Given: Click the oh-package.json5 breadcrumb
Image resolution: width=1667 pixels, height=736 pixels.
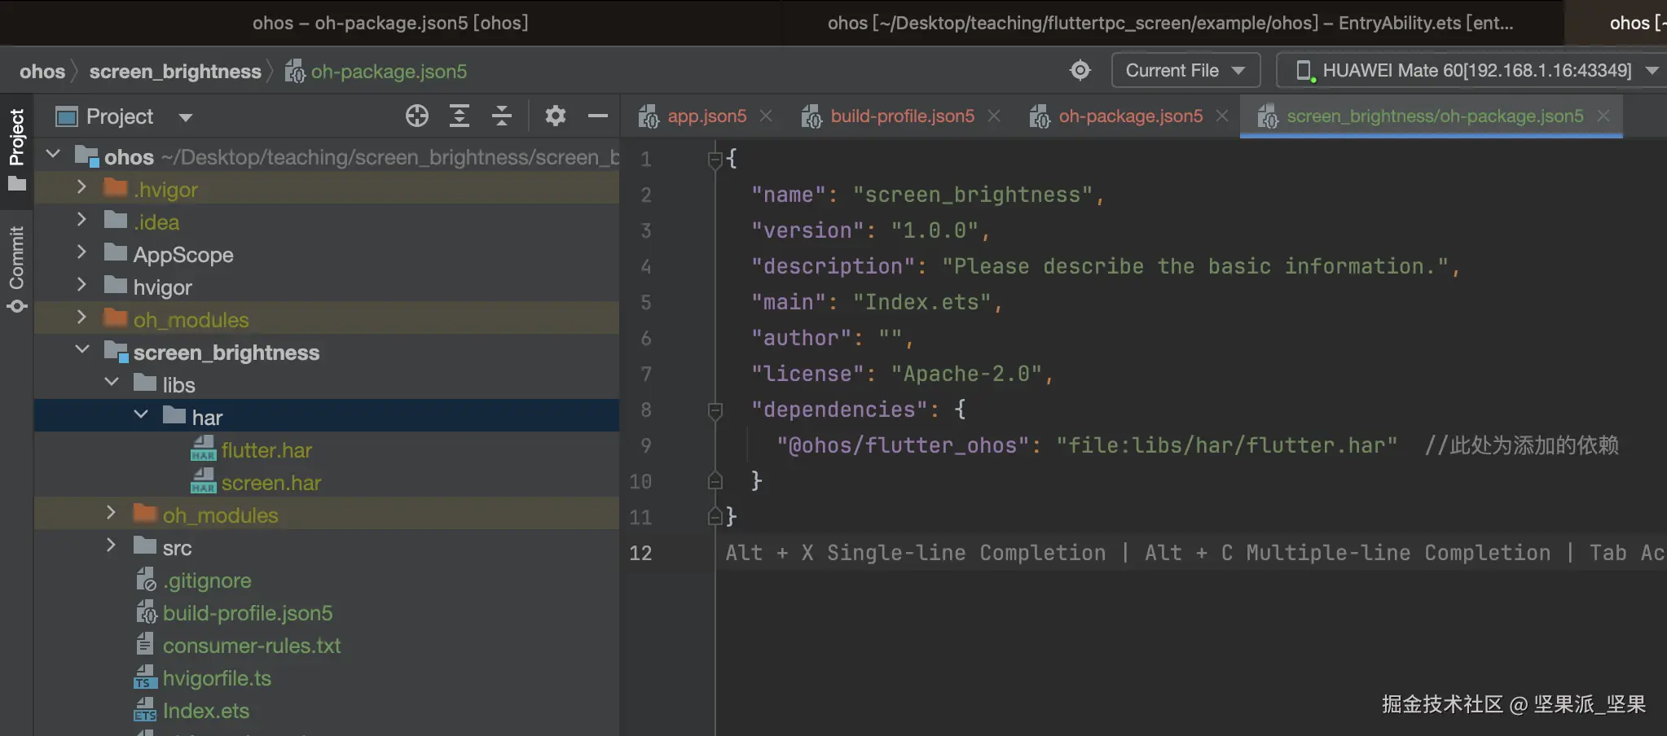Looking at the screenshot, I should [376, 72].
